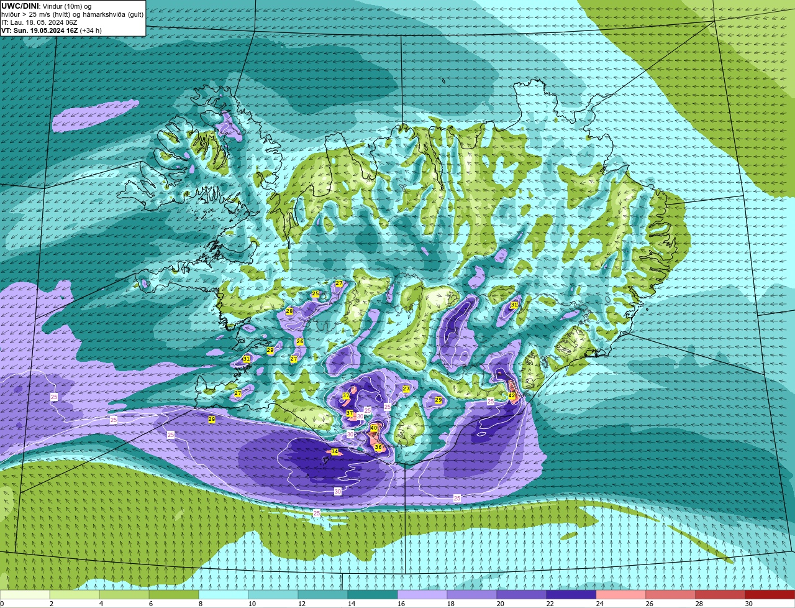Click the yellow 29 max gust label
This screenshot has height=608, width=795.
[438, 400]
